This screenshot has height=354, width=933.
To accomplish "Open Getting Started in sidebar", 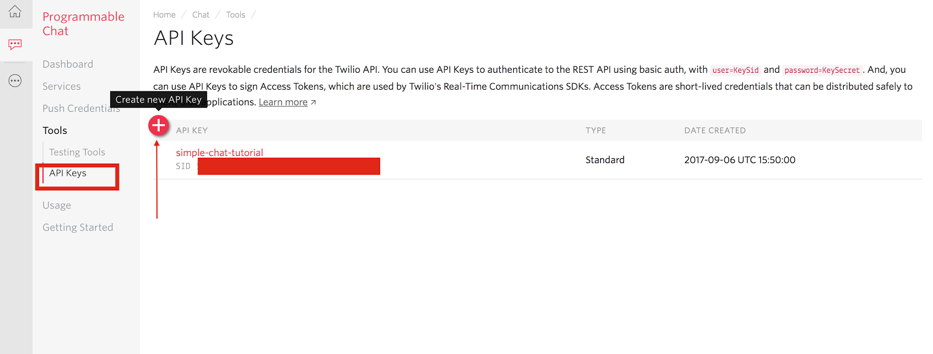I will point(78,228).
